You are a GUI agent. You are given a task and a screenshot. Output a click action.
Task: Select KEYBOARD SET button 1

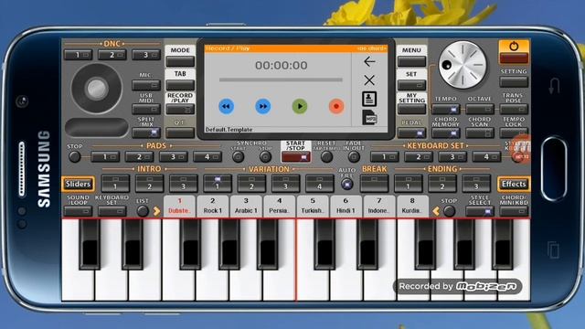coord(384,157)
